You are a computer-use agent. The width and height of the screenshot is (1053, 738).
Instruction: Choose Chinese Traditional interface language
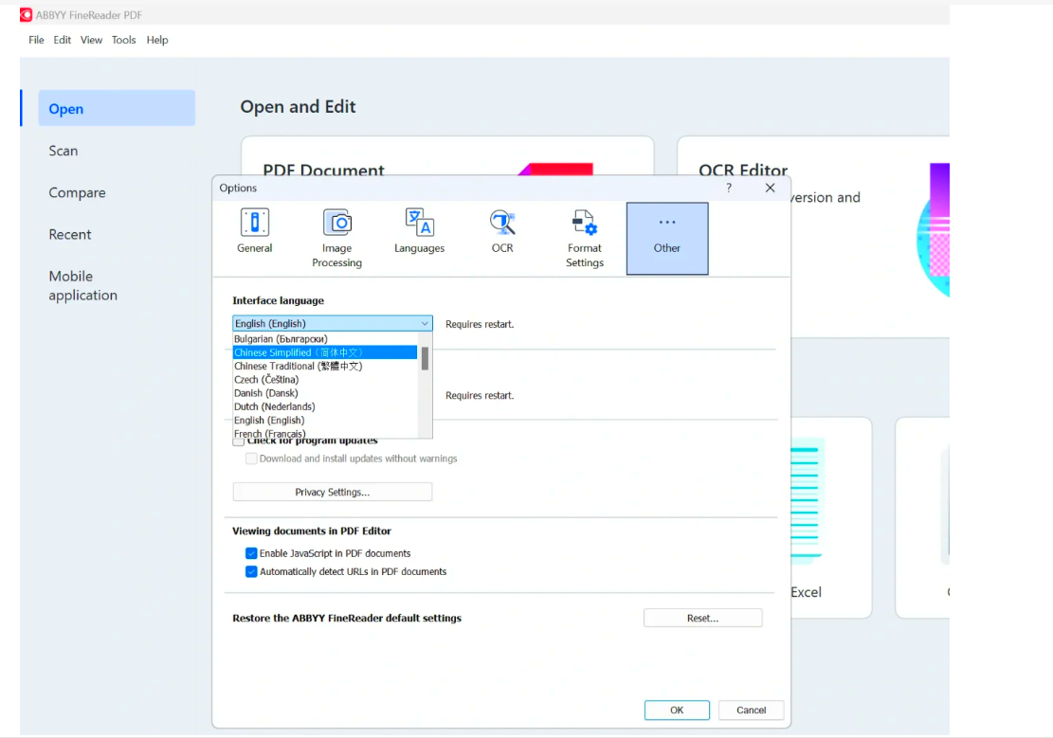pyautogui.click(x=325, y=366)
